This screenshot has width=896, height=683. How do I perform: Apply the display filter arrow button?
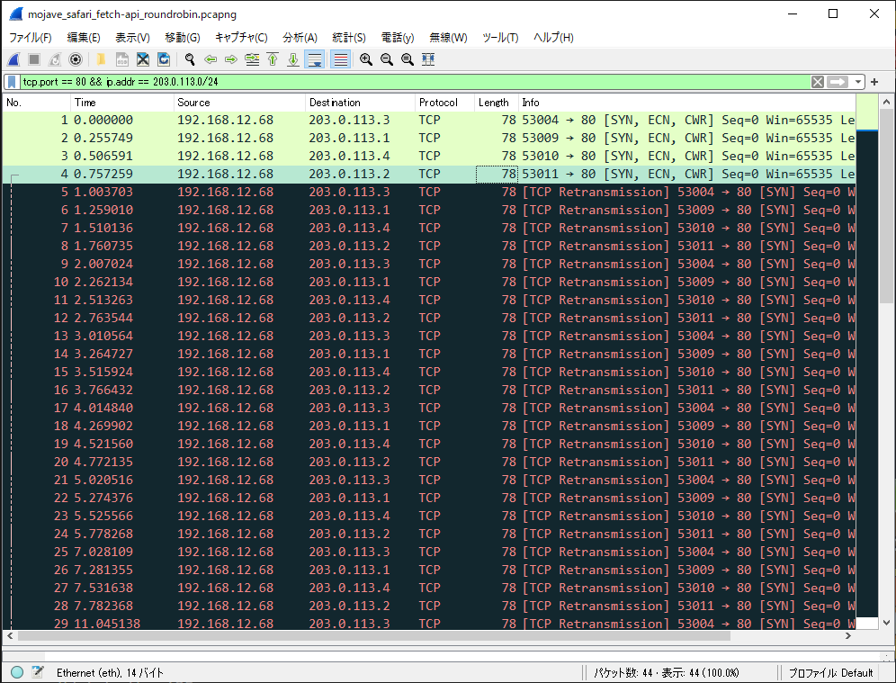click(838, 82)
